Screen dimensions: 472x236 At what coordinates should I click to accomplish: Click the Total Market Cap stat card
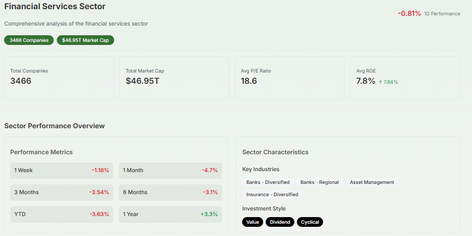point(174,78)
